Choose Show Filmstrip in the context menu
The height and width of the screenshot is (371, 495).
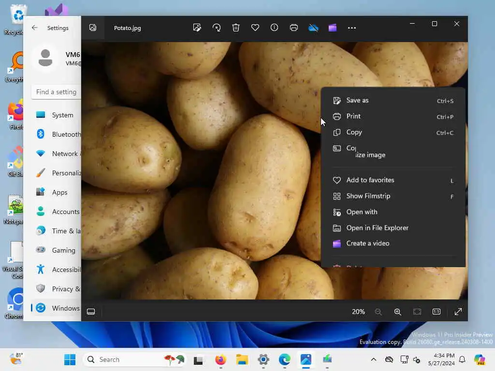(393, 196)
